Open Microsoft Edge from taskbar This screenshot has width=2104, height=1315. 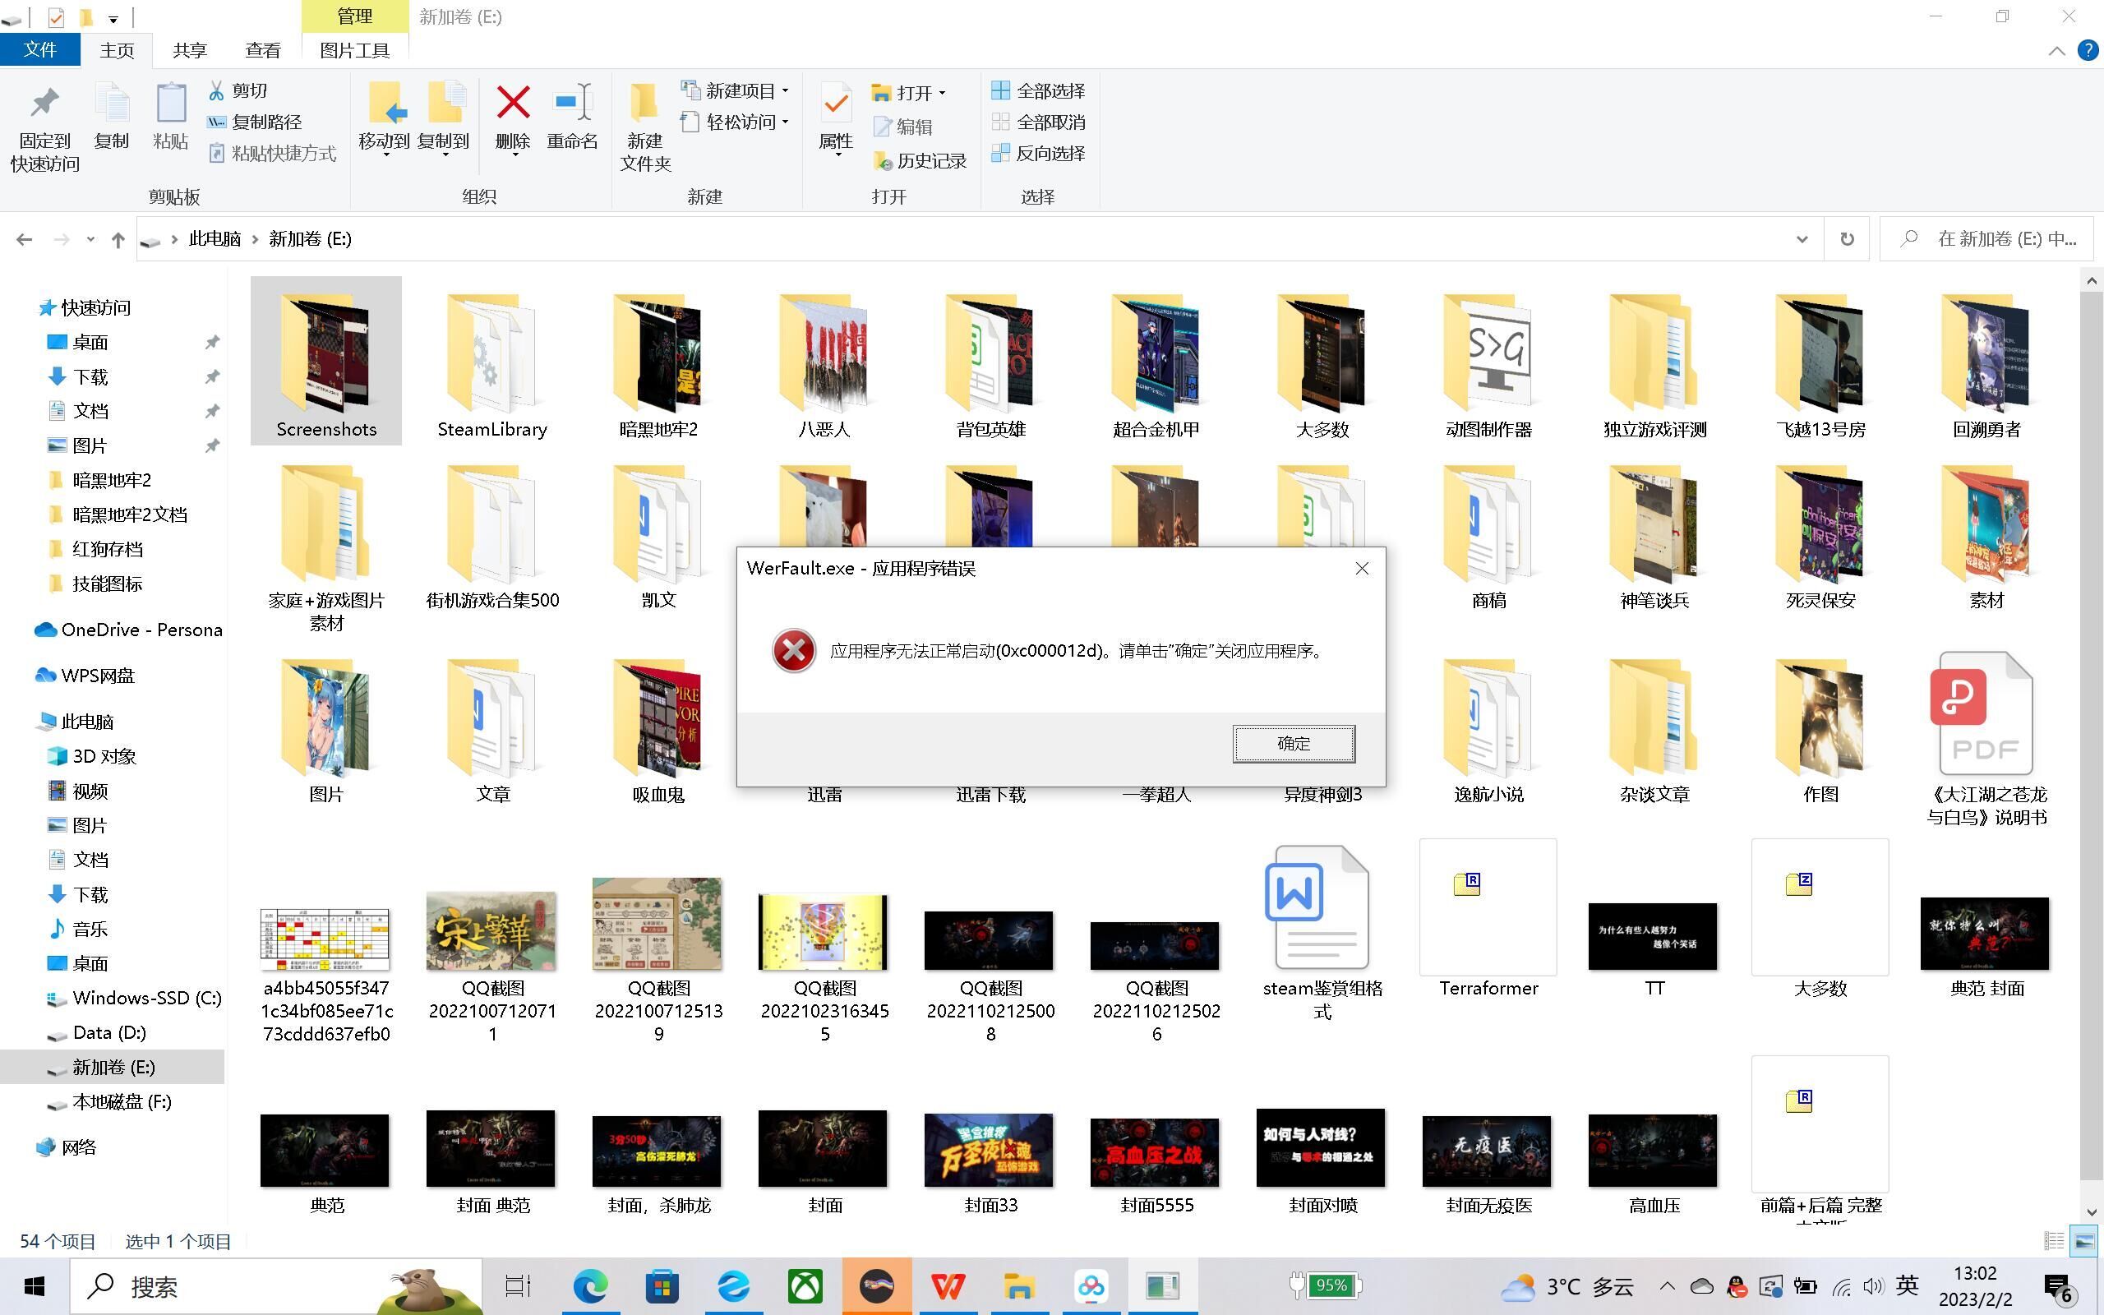click(x=591, y=1285)
